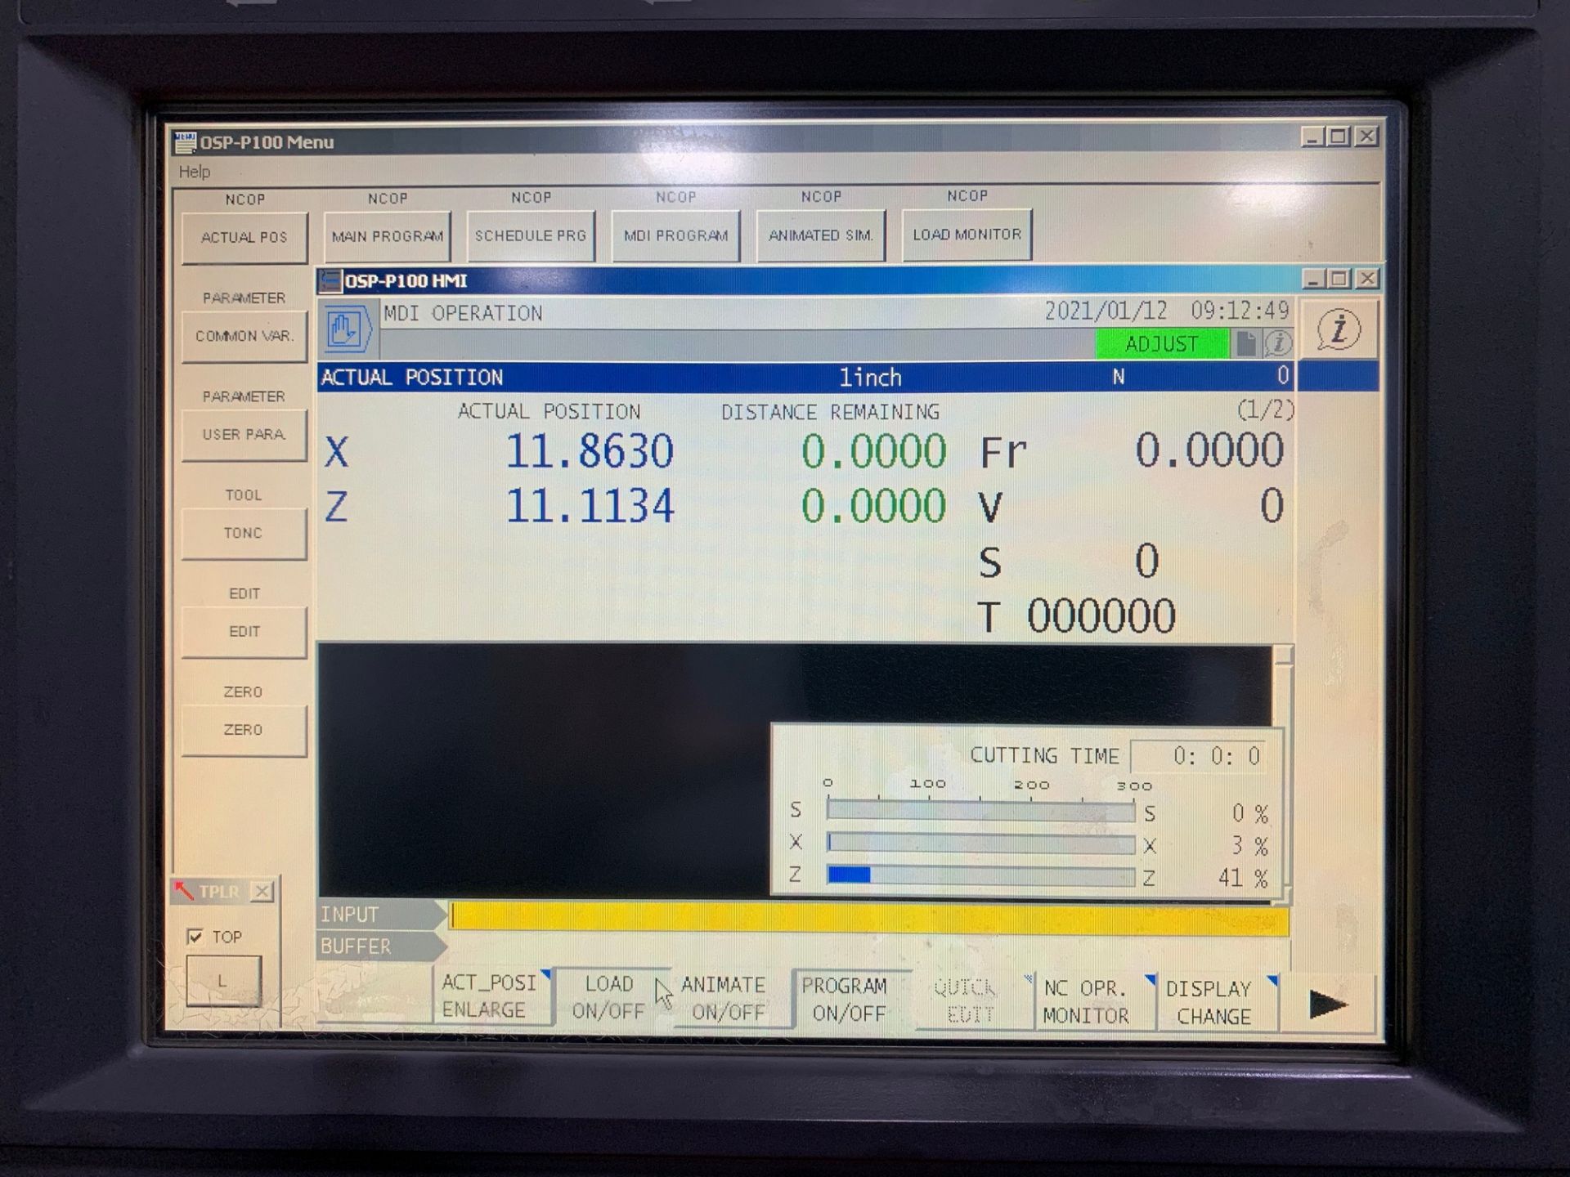The image size is (1570, 1177).
Task: Open ACTUAL POS screen
Action: pyautogui.click(x=244, y=238)
